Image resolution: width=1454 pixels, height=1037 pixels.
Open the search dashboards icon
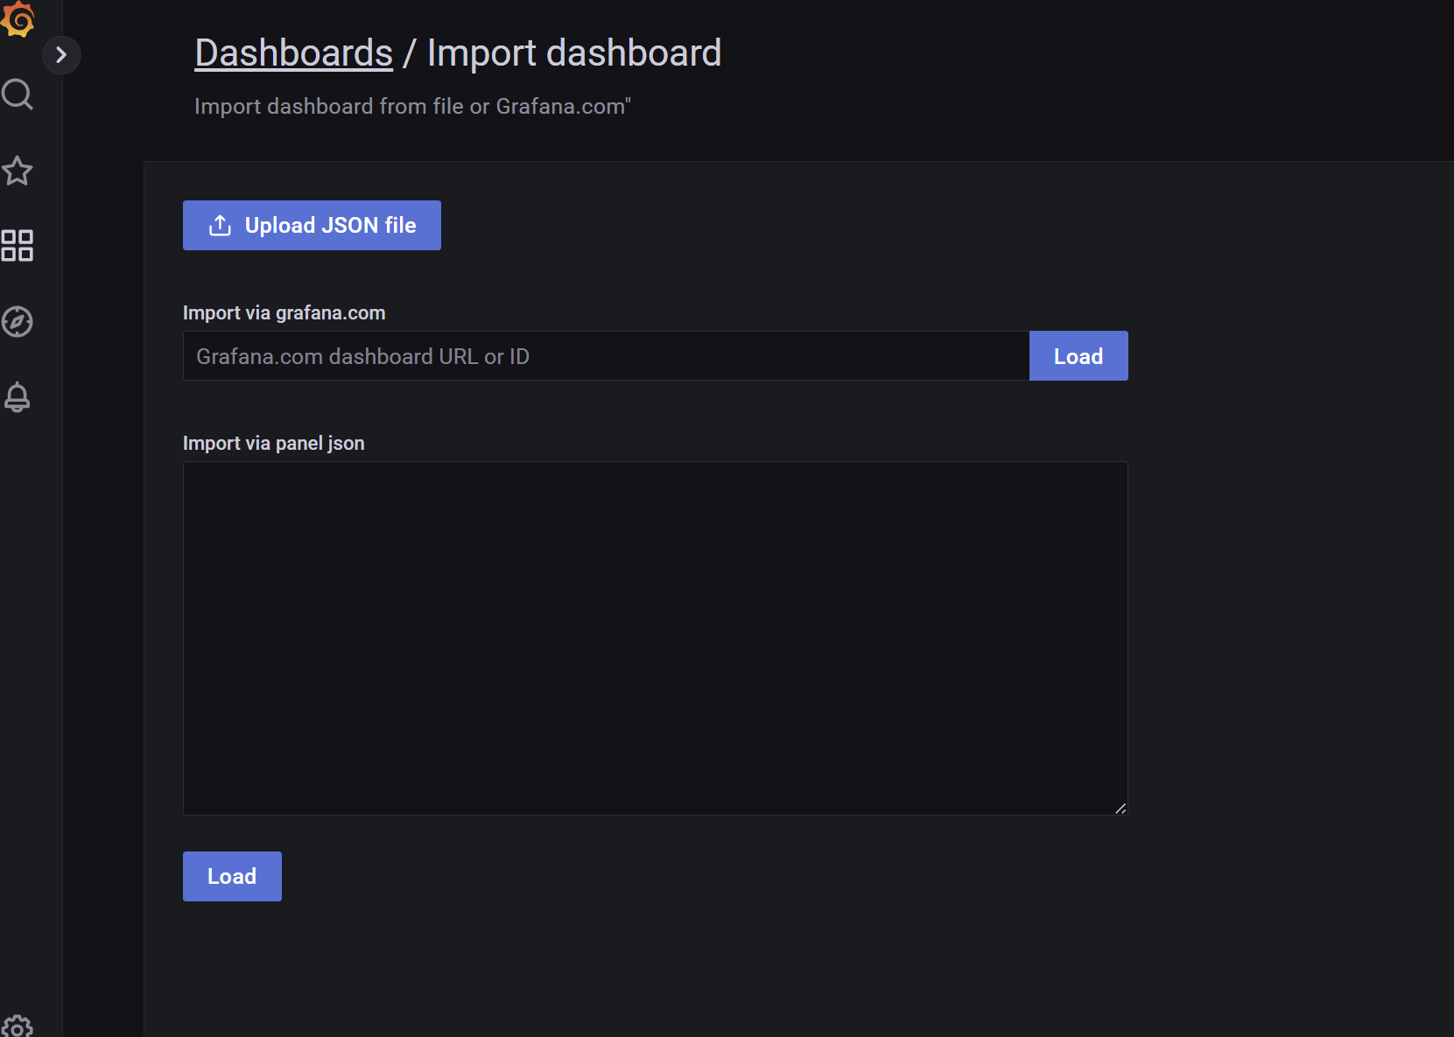[x=18, y=95]
